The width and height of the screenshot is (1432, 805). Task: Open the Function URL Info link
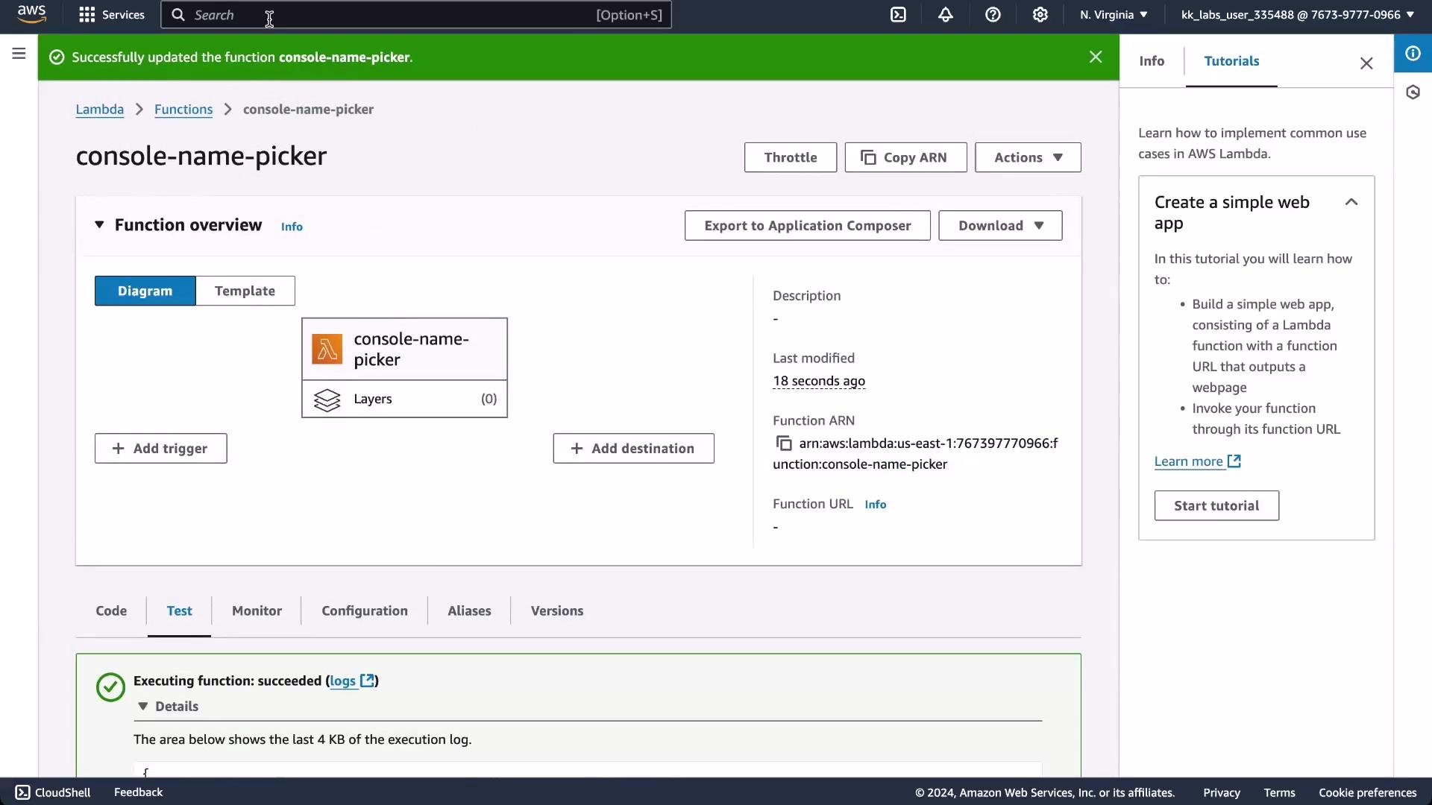pyautogui.click(x=876, y=505)
